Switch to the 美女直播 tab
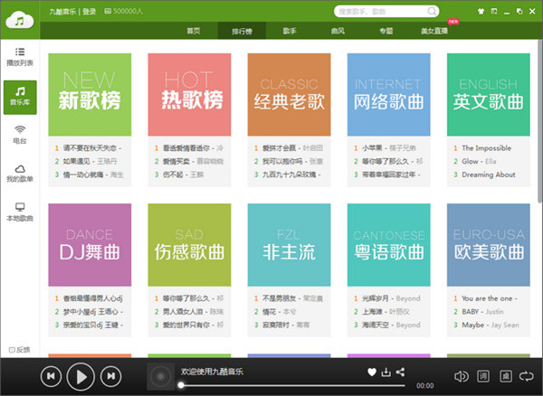Screen dimensions: 543x396 point(435,30)
